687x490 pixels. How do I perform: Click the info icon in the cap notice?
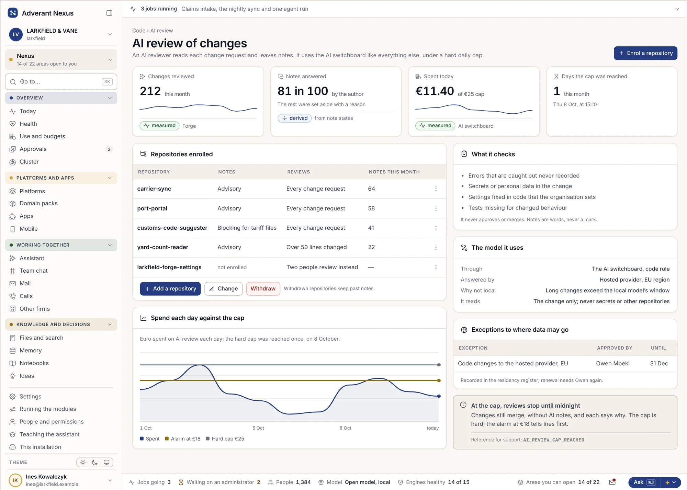[463, 405]
